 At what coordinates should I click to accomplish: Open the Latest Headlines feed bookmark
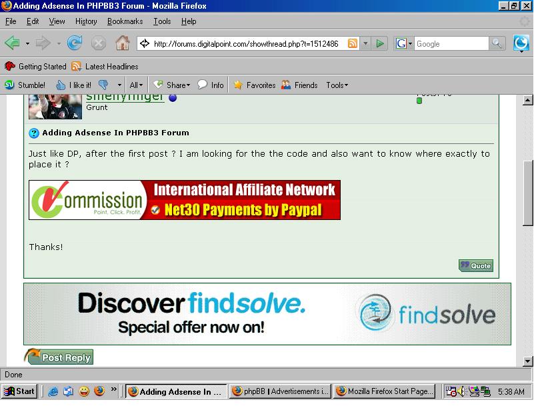[105, 66]
